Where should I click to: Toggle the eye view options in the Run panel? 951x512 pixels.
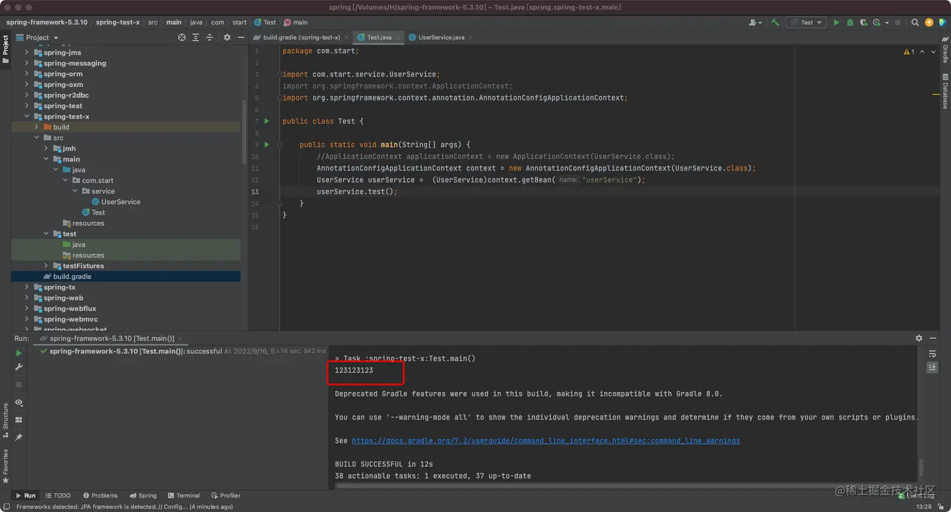[x=19, y=403]
